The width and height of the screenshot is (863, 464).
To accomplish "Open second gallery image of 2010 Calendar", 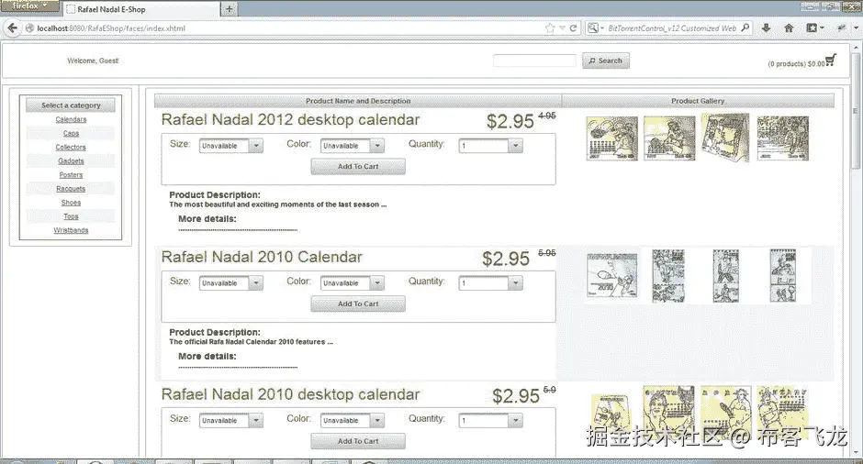I will [x=668, y=275].
